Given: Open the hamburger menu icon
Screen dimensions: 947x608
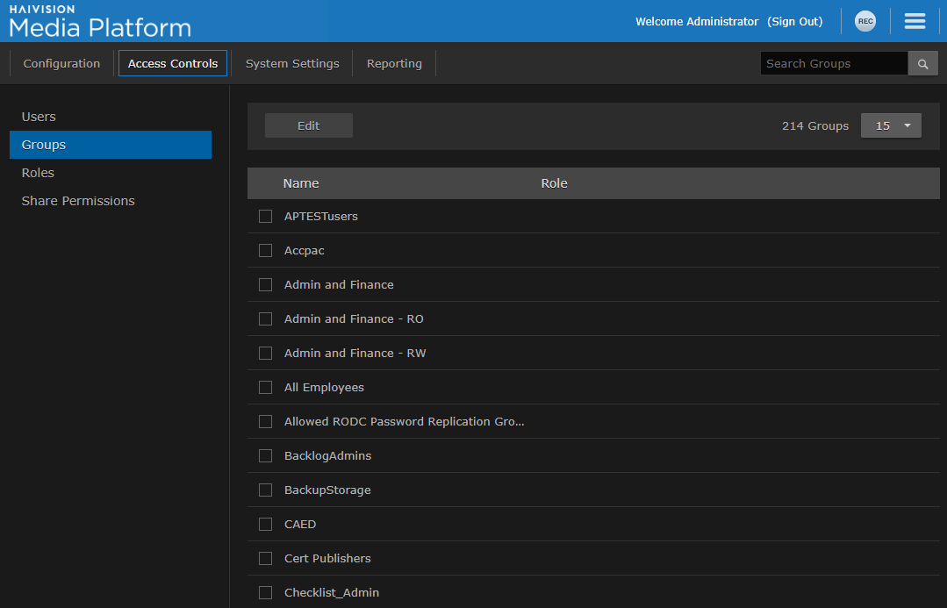Looking at the screenshot, I should tap(915, 20).
